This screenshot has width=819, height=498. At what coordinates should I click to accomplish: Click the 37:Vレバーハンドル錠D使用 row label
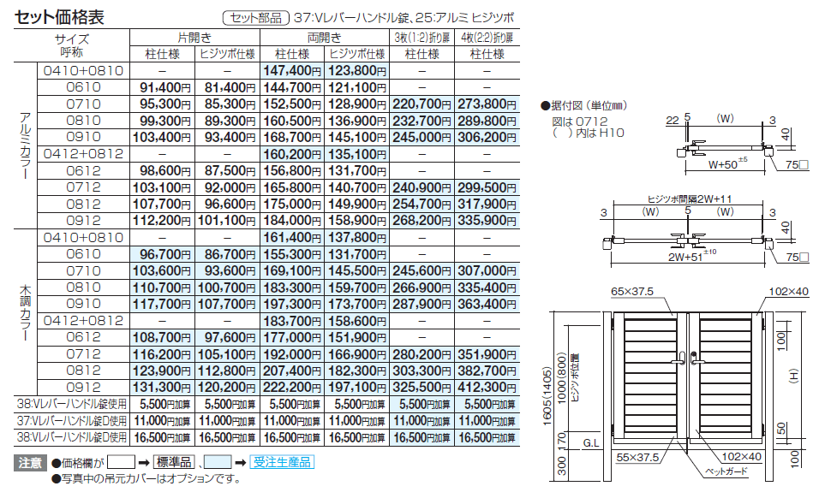click(x=72, y=421)
